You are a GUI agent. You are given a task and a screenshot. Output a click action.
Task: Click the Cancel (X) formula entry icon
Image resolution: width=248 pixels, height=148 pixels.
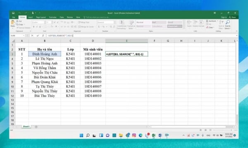point(32,36)
